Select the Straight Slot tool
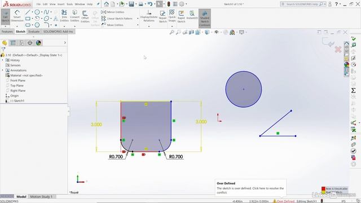The image size is (361, 203). (28, 25)
